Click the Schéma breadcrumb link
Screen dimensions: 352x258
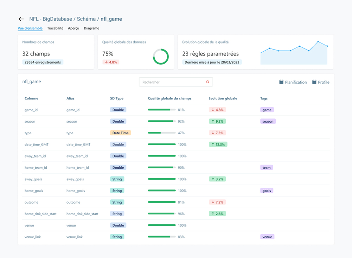coord(85,19)
